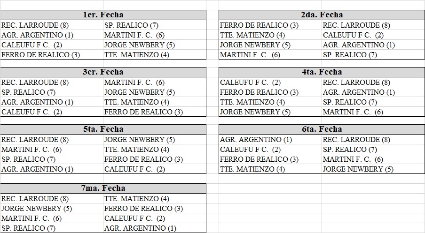The image size is (425, 233).
Task: Select AGR. ARGENTINO (1) in 7ma. Fecha
Action: click(140, 228)
